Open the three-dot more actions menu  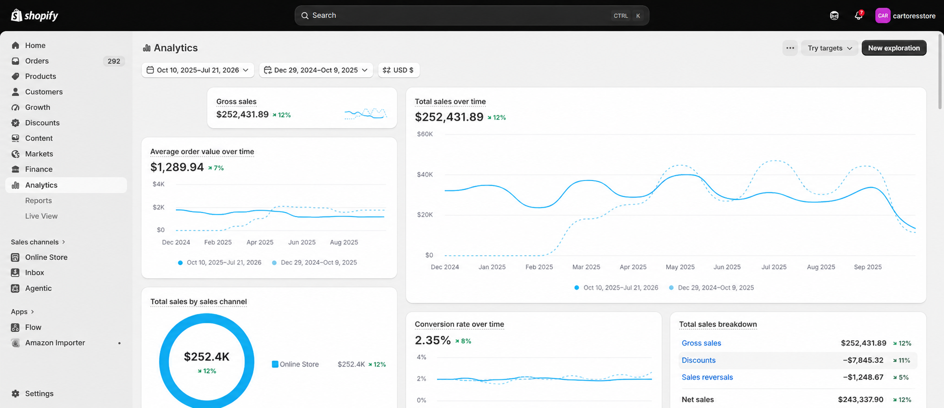tap(790, 48)
